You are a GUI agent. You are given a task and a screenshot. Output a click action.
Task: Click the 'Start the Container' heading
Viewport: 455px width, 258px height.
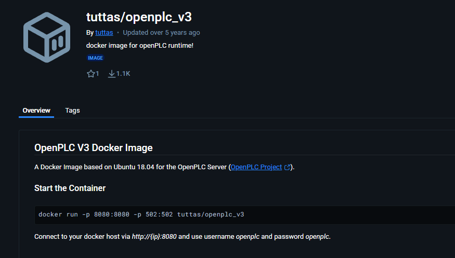tap(70, 188)
